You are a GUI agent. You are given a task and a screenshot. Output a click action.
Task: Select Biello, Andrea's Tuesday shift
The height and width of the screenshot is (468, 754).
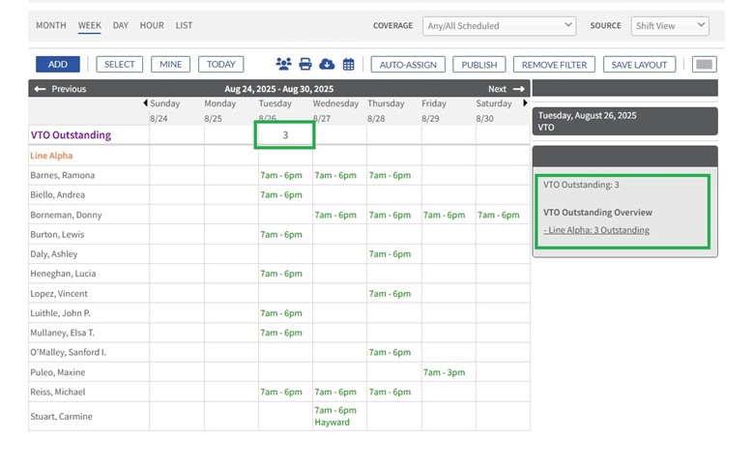[x=281, y=194]
